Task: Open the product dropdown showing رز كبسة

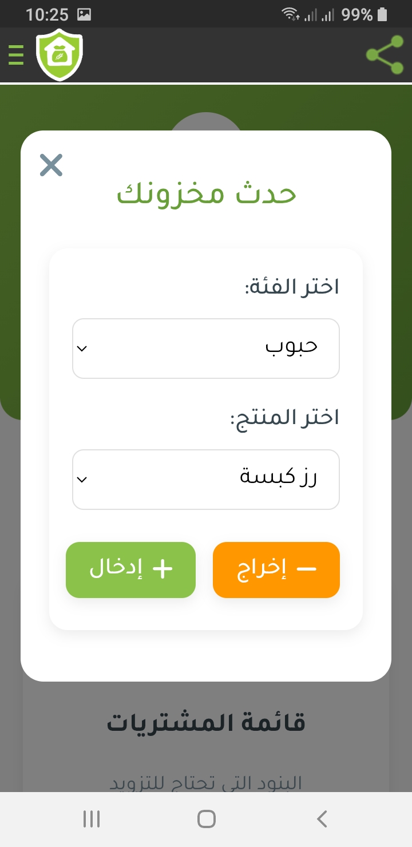Action: point(206,479)
